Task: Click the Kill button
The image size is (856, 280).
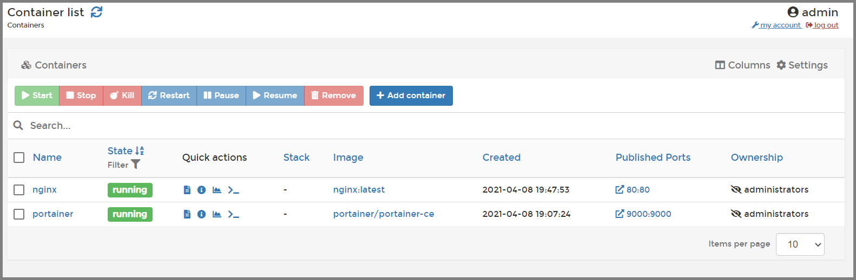Action: [122, 95]
